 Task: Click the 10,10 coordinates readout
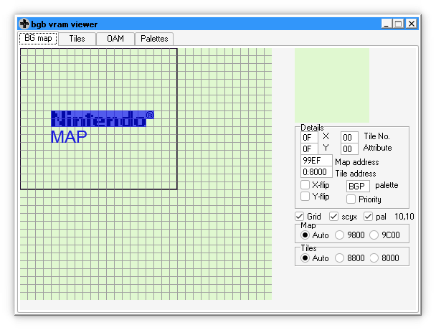coord(404,217)
